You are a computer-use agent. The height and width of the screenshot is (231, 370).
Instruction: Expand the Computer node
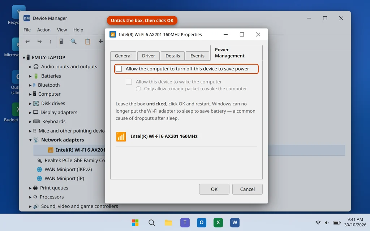pyautogui.click(x=30, y=94)
